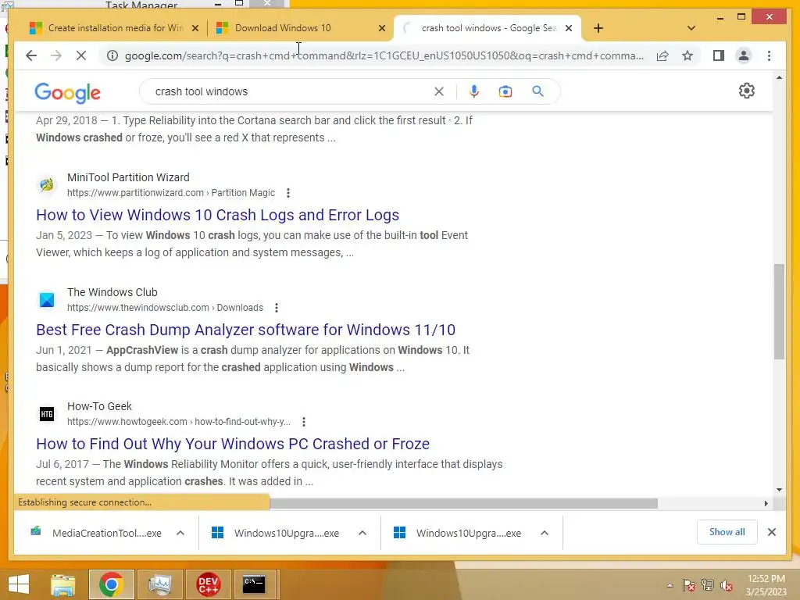Click the Chrome taskbar icon
The image size is (800, 600).
point(111,584)
